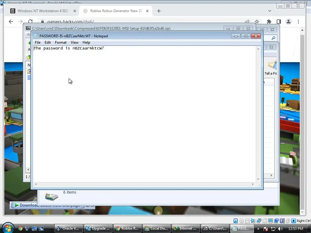Click right arrow of Notepad horizontal scrollbar

[x=253, y=184]
